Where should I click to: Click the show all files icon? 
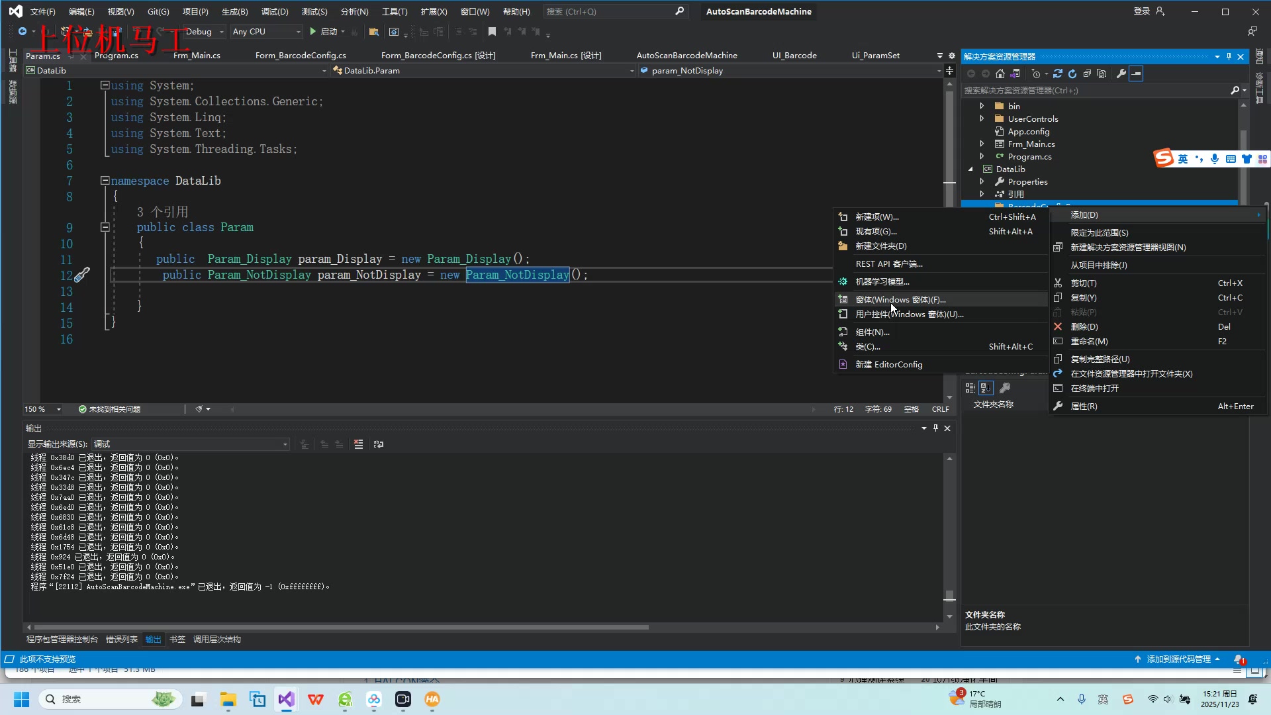pyautogui.click(x=1102, y=73)
